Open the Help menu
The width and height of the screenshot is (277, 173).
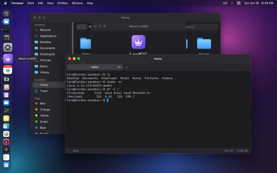(x=90, y=3)
